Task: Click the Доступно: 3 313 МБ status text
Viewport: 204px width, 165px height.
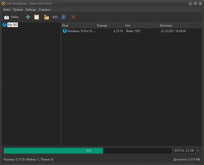Action: 187,159
